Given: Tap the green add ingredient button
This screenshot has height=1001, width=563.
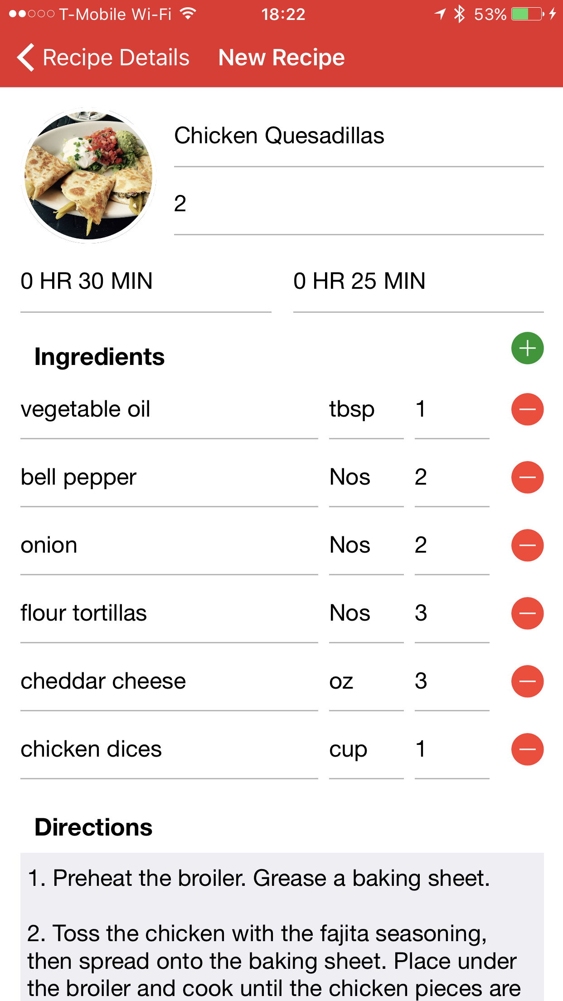Looking at the screenshot, I should (x=527, y=348).
